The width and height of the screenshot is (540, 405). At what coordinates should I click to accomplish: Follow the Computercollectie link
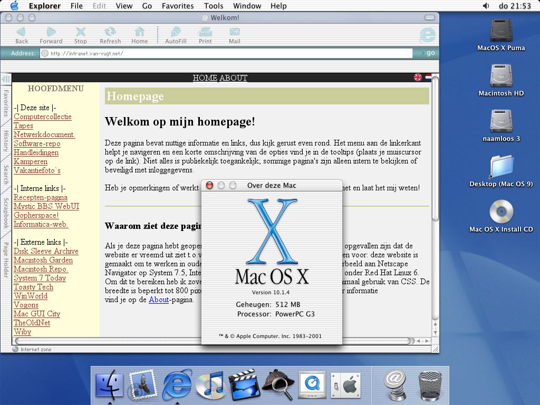point(42,117)
